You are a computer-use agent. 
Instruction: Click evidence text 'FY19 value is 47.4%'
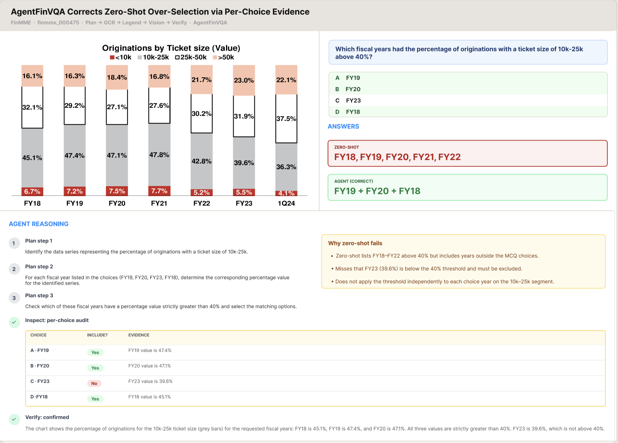click(150, 351)
